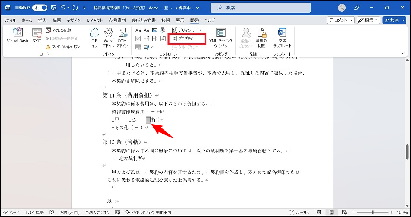Image resolution: width=411 pixels, height=217 pixels.
Task: Open 文書テンプレート
Action: pyautogui.click(x=282, y=37)
